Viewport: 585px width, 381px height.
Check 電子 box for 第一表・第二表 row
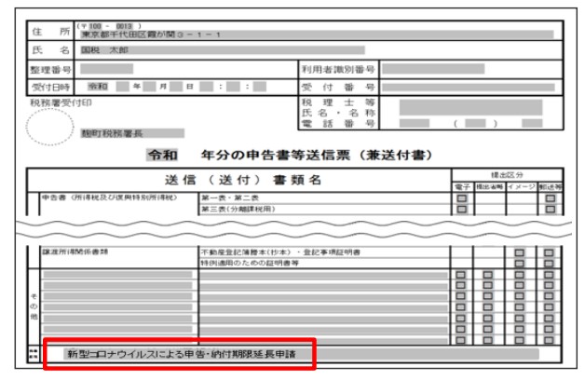click(461, 198)
